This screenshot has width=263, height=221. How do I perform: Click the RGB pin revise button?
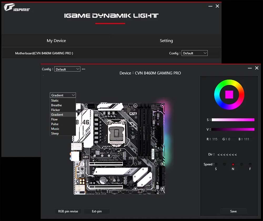point(68,211)
